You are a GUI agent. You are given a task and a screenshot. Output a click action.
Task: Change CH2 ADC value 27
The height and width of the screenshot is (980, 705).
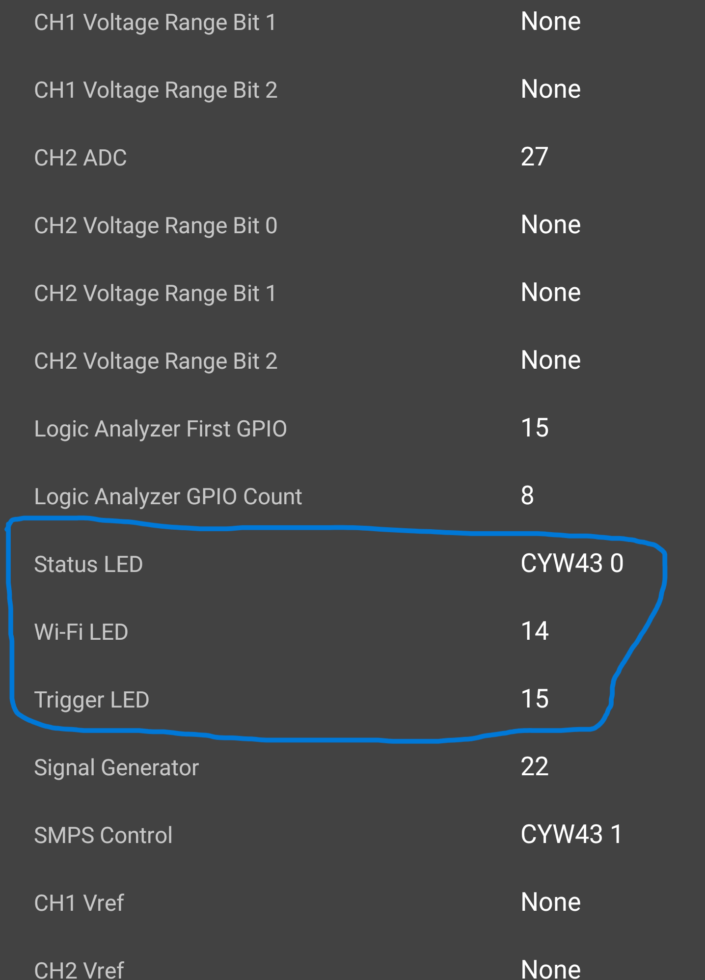point(534,157)
